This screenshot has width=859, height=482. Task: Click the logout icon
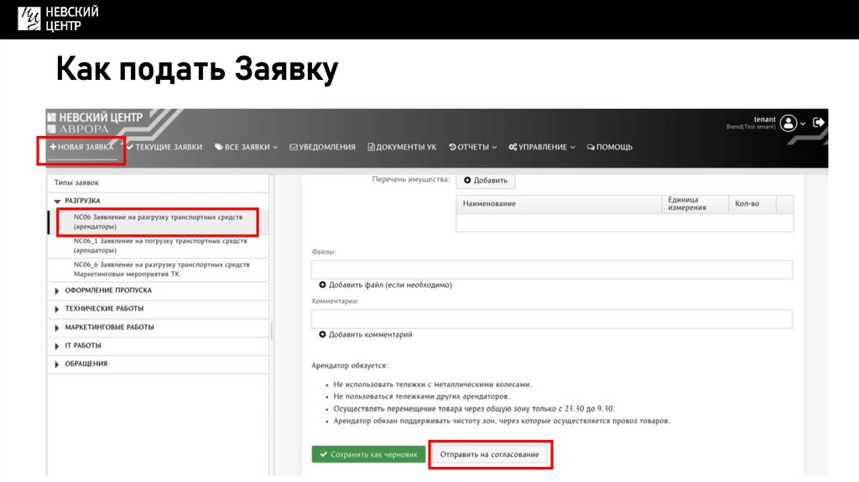[819, 123]
